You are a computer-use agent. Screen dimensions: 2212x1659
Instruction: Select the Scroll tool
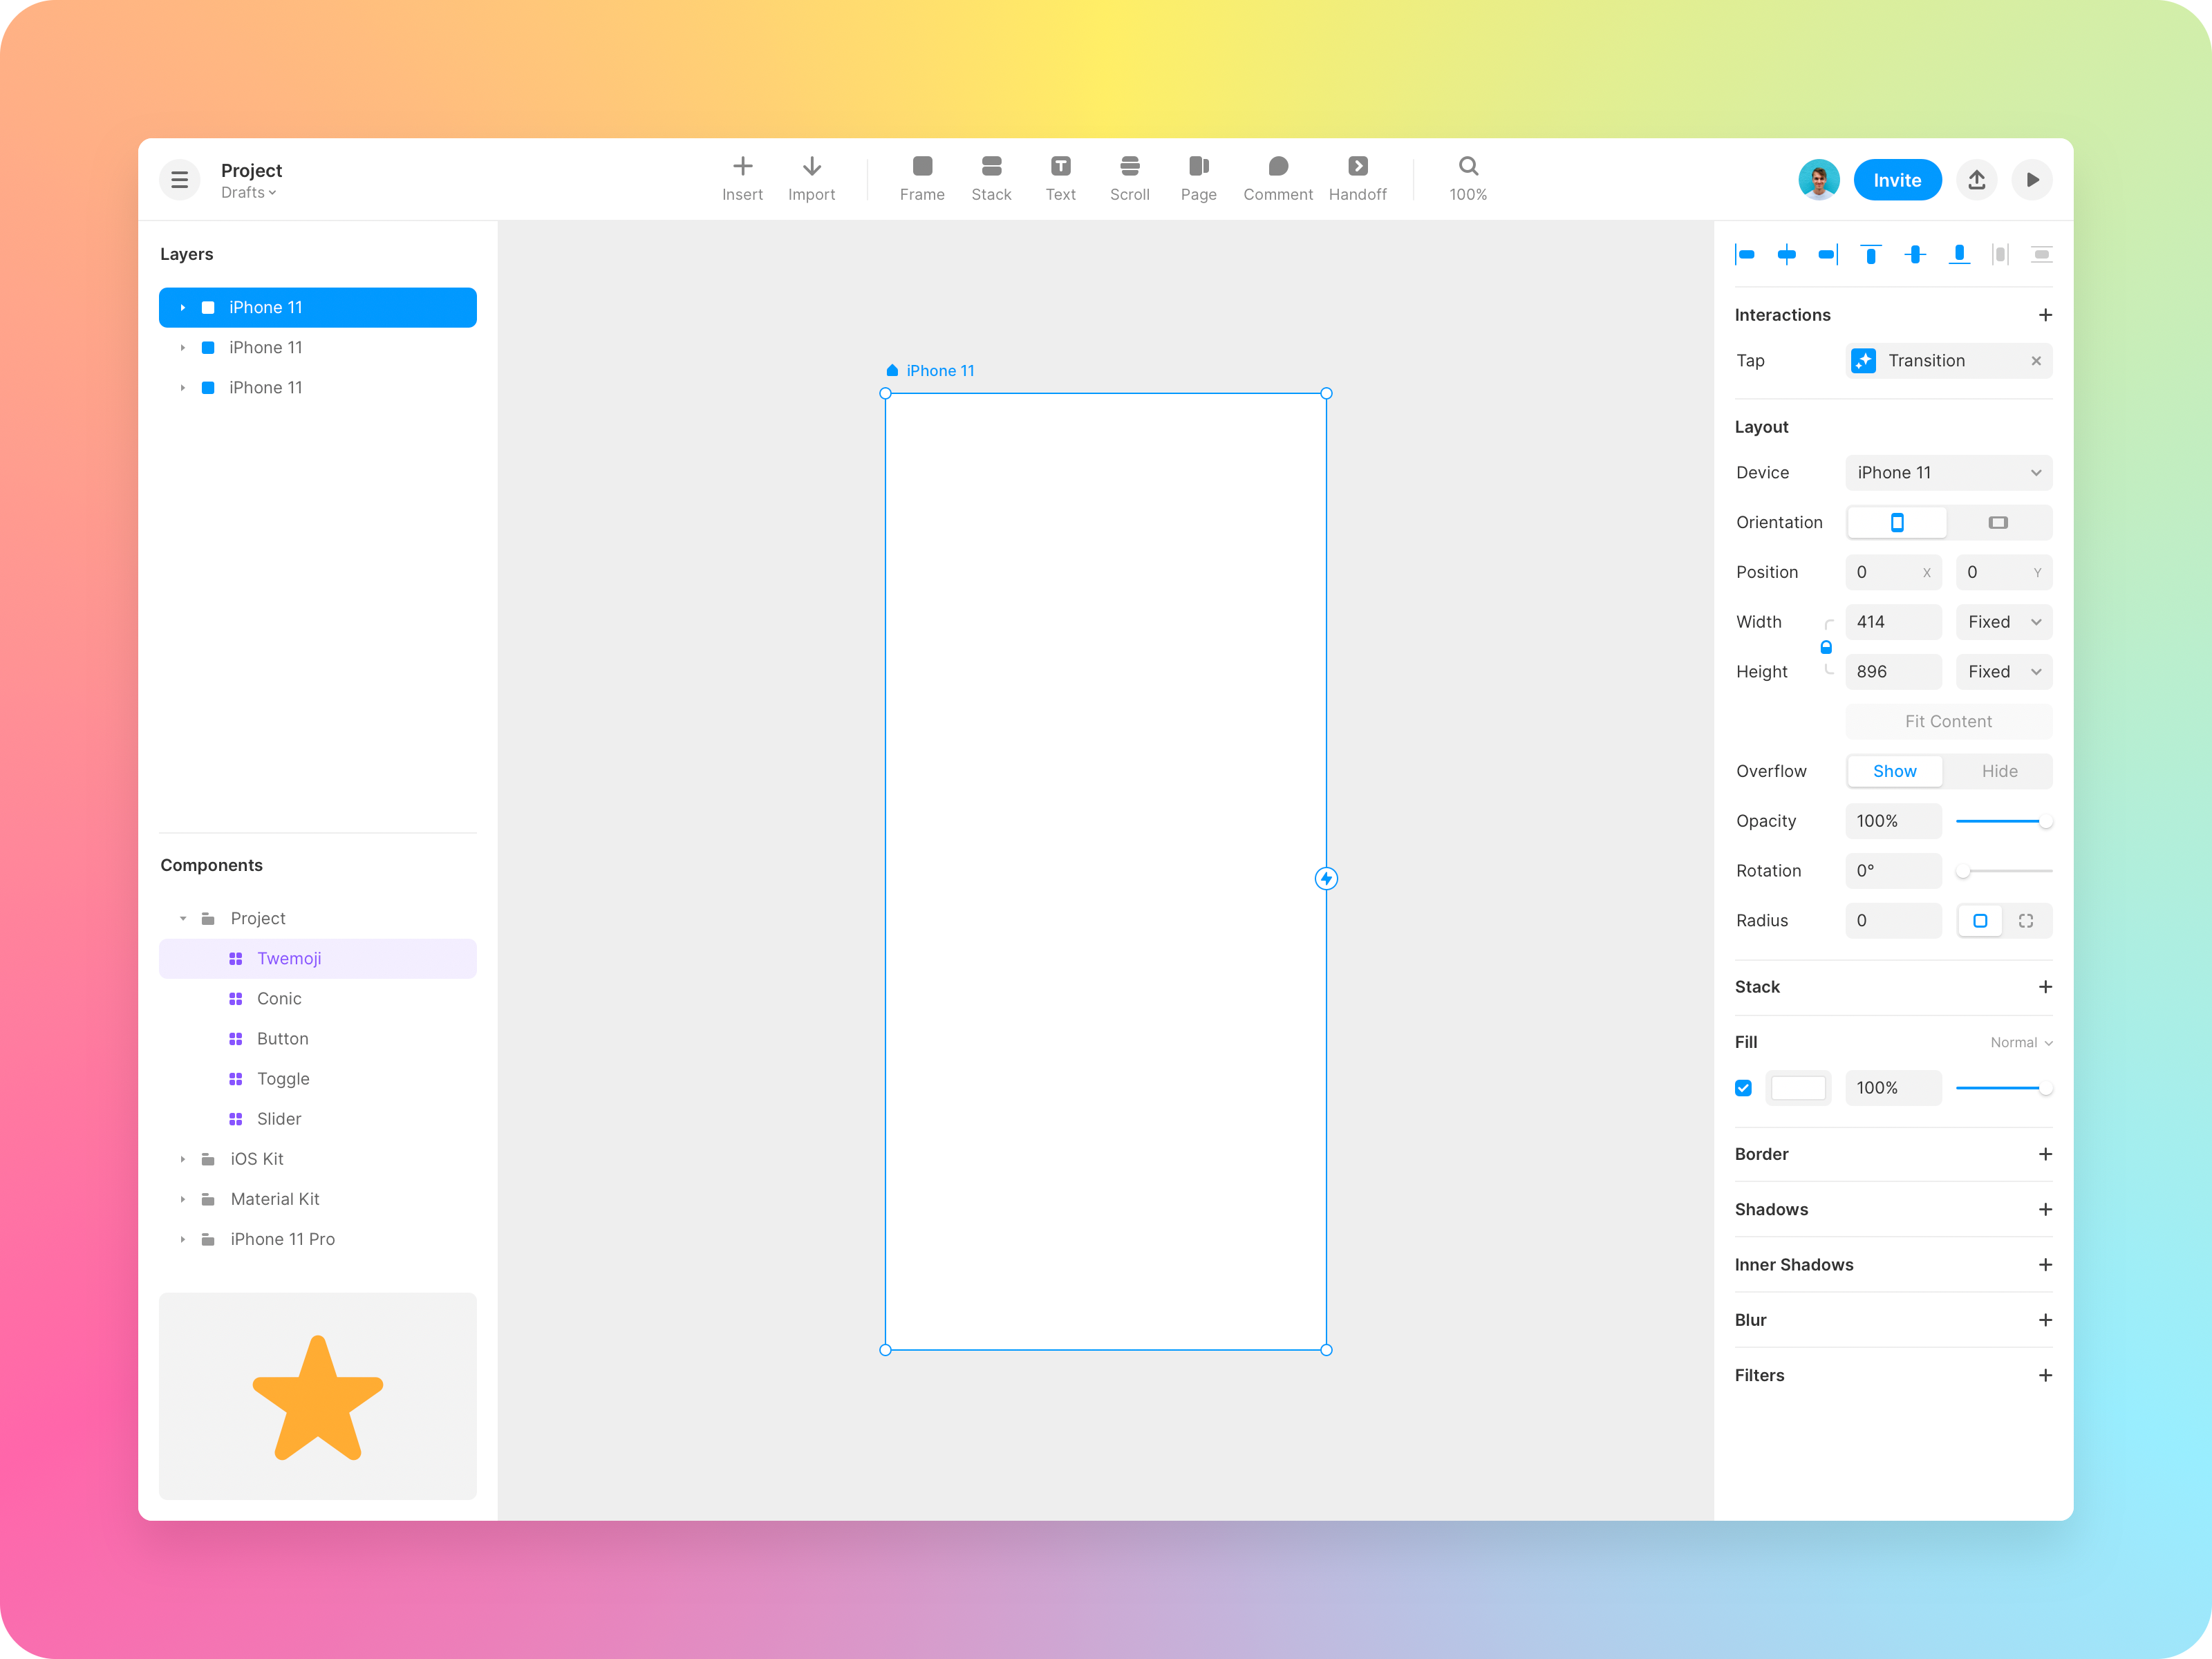point(1129,179)
